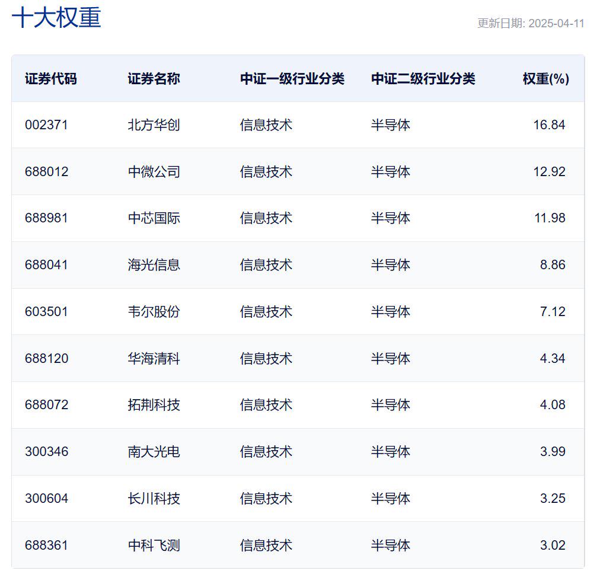
Task: Click weight value 3.02
Action: coord(553,546)
